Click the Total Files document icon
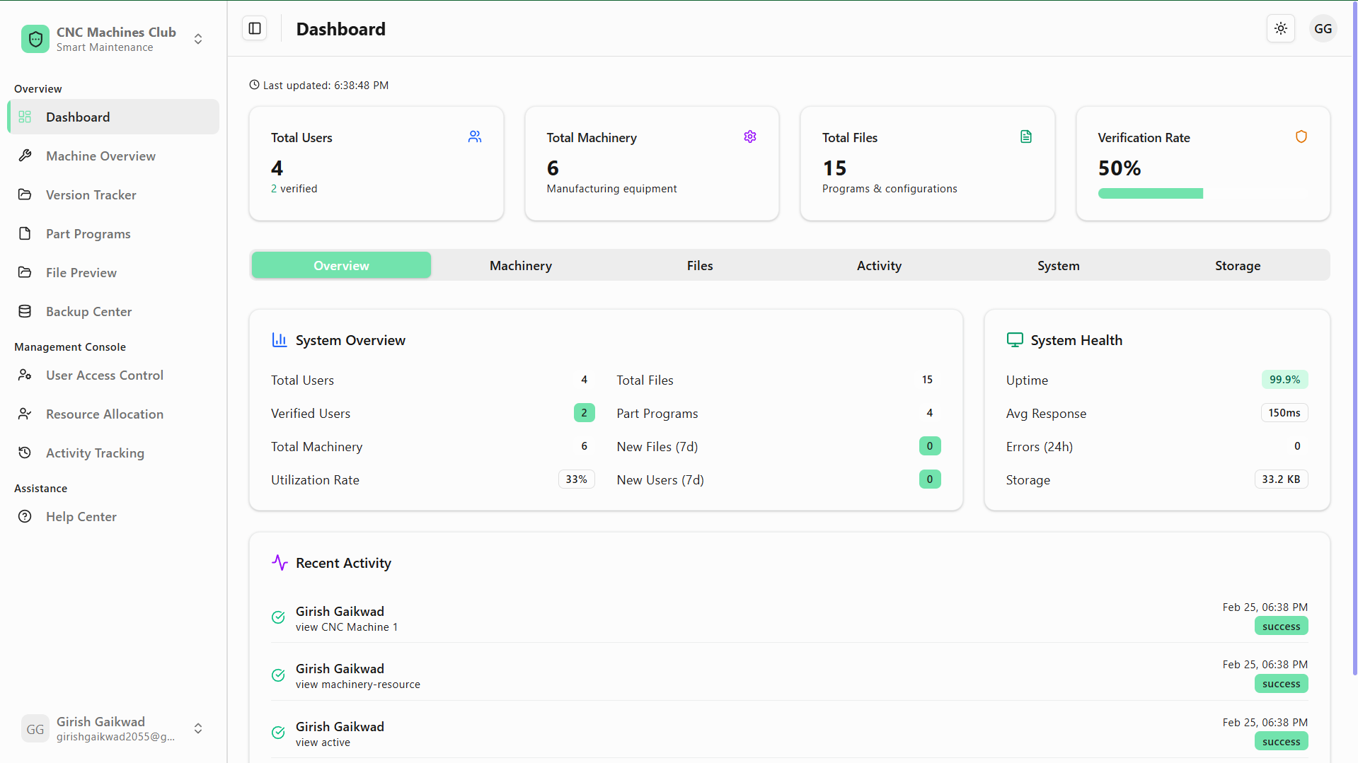Viewport: 1358px width, 763px height. pyautogui.click(x=1025, y=136)
